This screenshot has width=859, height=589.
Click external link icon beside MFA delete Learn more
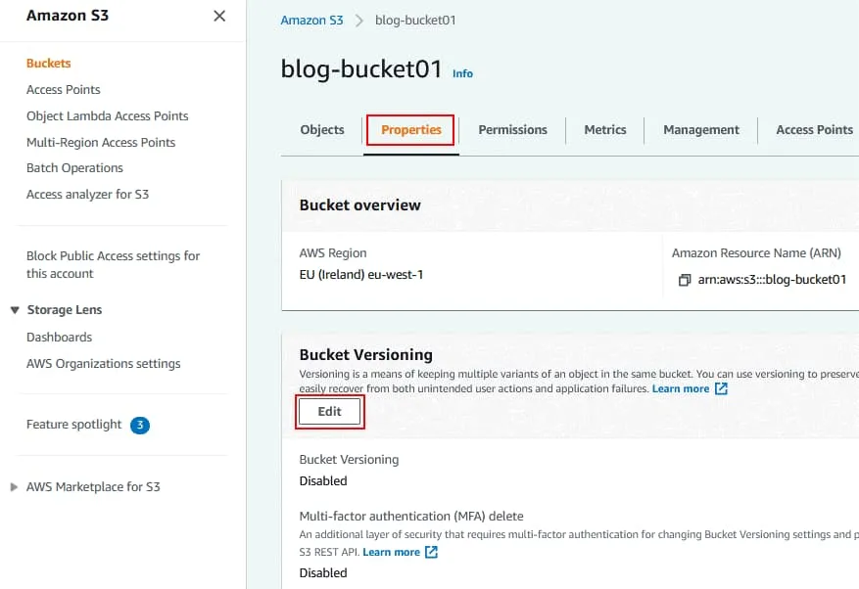click(x=431, y=552)
